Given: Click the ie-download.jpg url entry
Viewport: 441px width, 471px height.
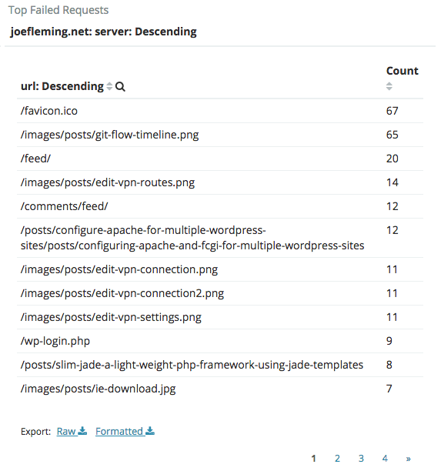Looking at the screenshot, I should click(x=98, y=389).
